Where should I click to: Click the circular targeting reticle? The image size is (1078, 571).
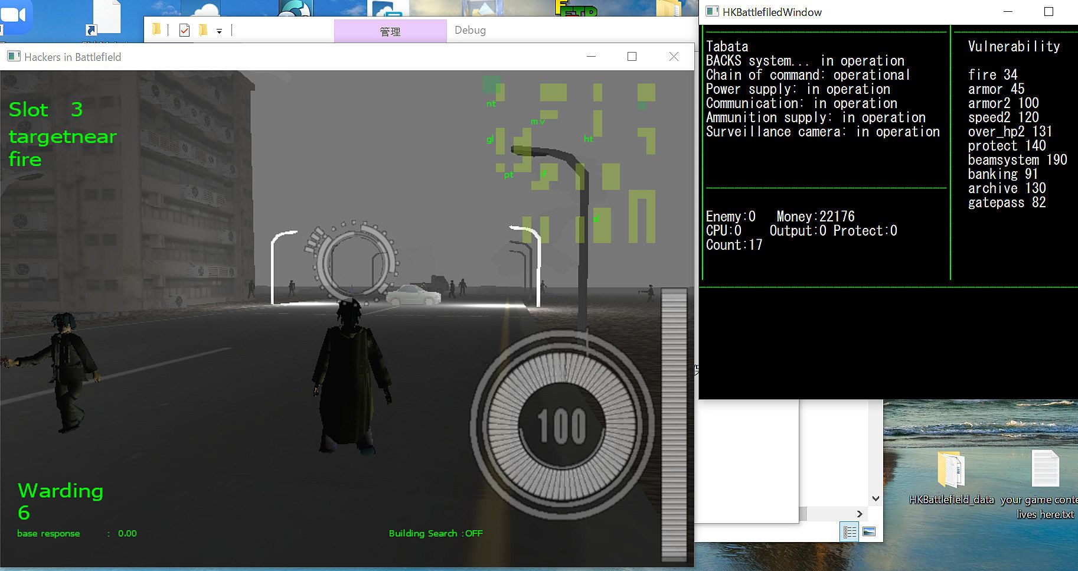point(354,260)
